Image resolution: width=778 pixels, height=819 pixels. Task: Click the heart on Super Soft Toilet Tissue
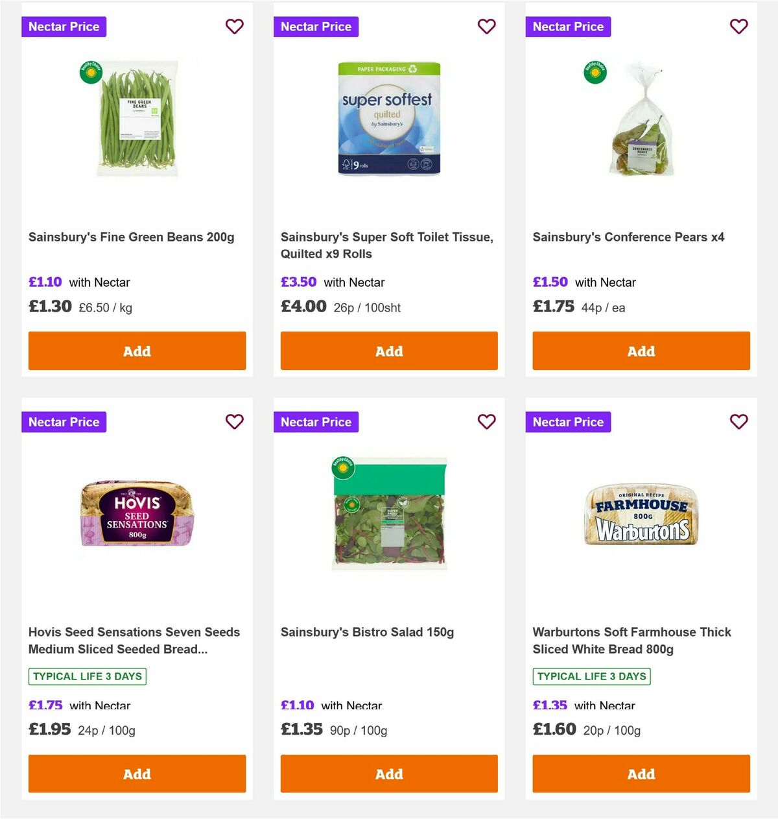click(487, 27)
